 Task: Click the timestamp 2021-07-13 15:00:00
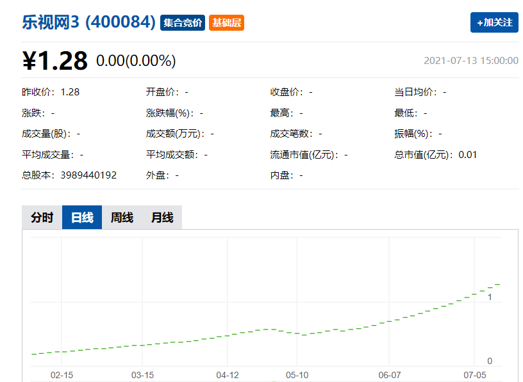point(471,61)
